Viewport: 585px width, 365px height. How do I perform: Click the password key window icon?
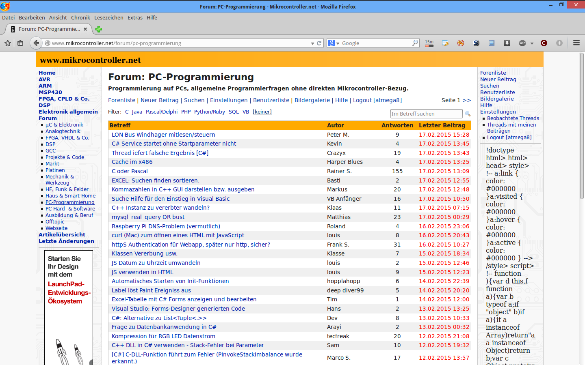445,43
